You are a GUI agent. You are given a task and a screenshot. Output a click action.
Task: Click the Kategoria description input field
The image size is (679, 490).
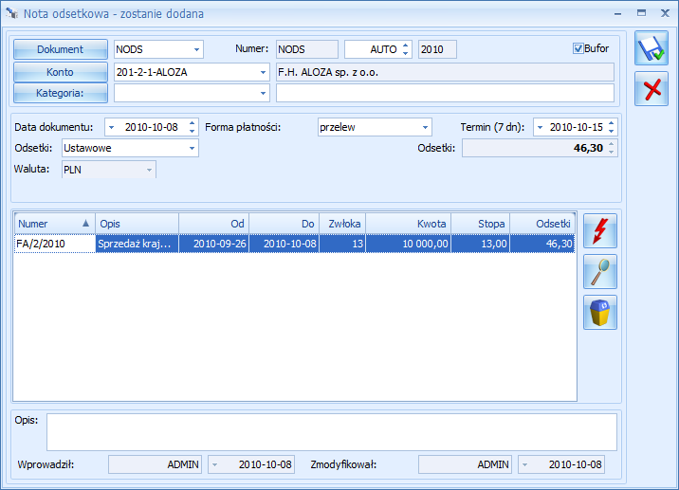pyautogui.click(x=445, y=93)
